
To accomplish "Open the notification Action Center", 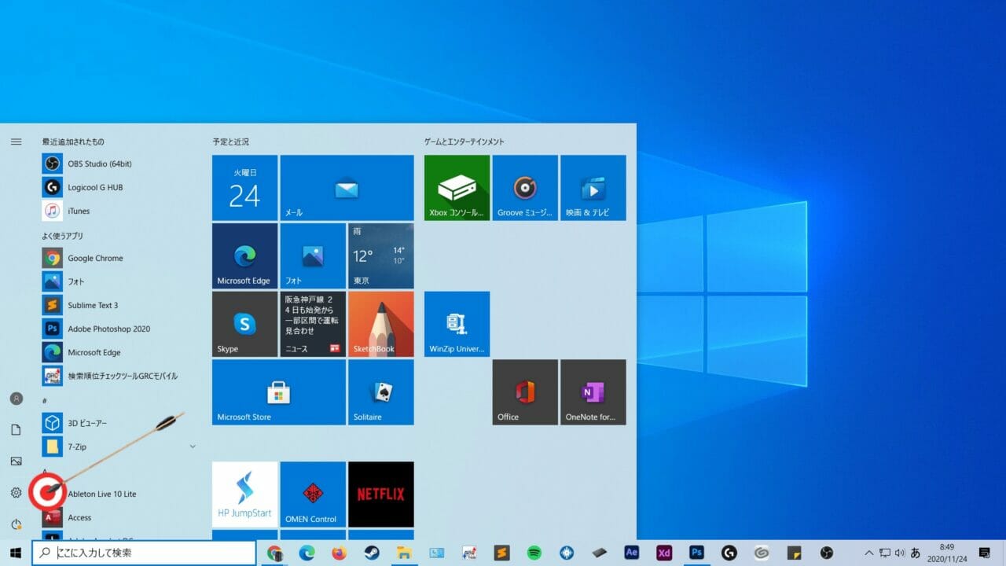I will (985, 553).
